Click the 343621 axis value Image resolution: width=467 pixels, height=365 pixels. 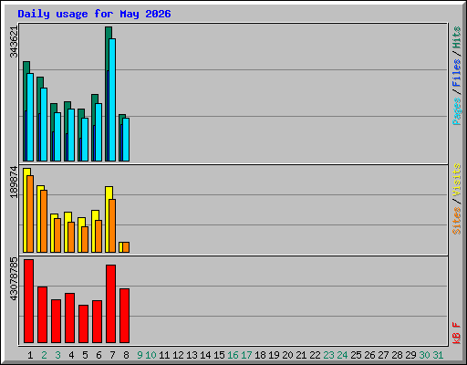point(14,42)
